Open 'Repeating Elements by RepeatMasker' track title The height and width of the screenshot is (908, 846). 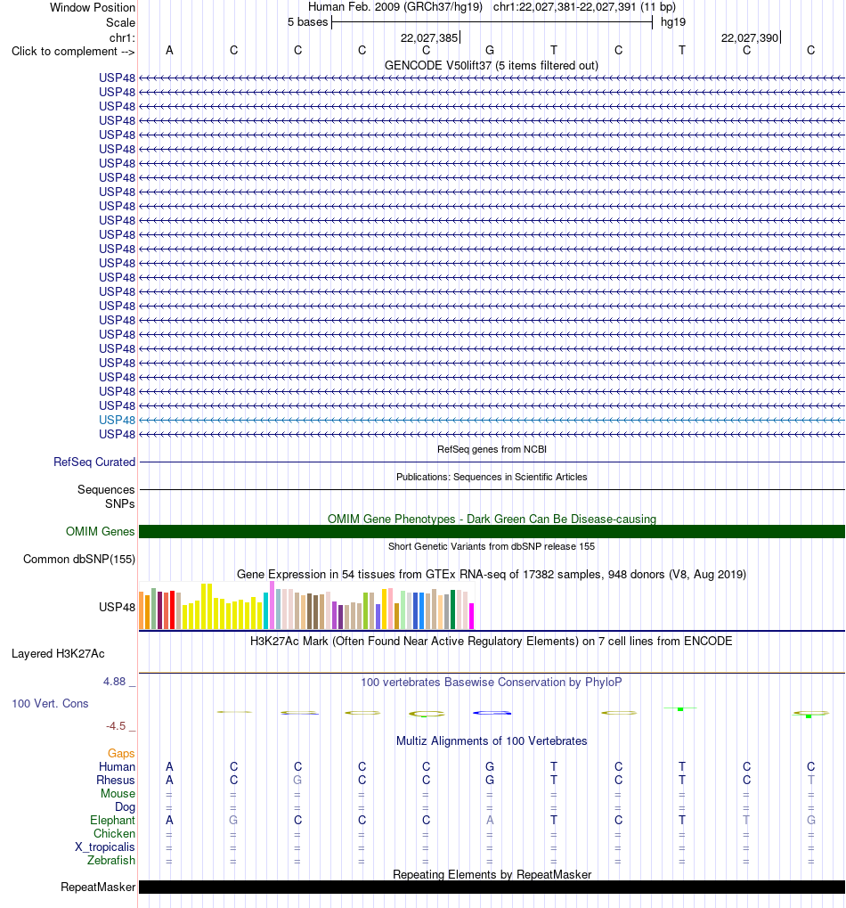point(492,874)
